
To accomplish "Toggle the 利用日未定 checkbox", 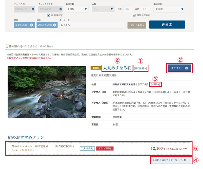I will tap(49, 15).
